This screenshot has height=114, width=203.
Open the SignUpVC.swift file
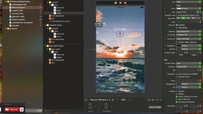(x=18, y=16)
